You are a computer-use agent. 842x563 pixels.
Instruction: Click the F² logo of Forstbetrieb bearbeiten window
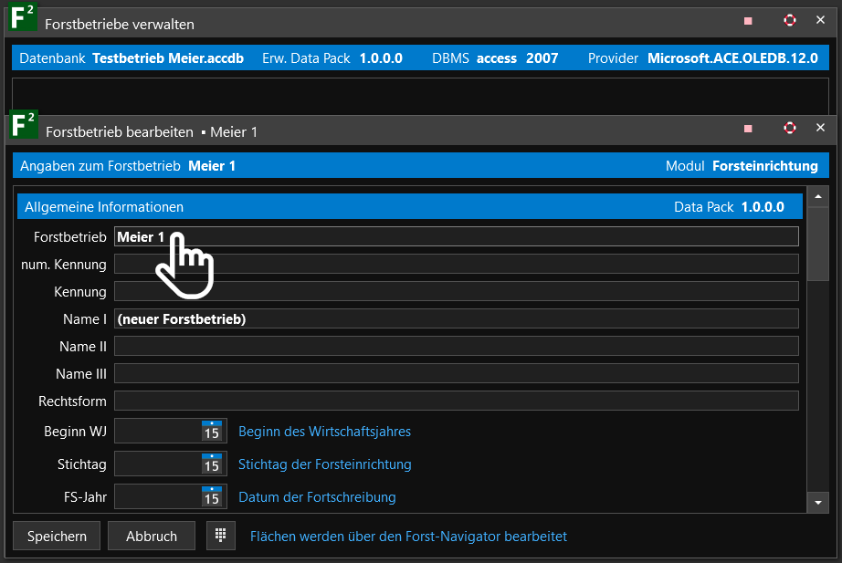pyautogui.click(x=24, y=125)
